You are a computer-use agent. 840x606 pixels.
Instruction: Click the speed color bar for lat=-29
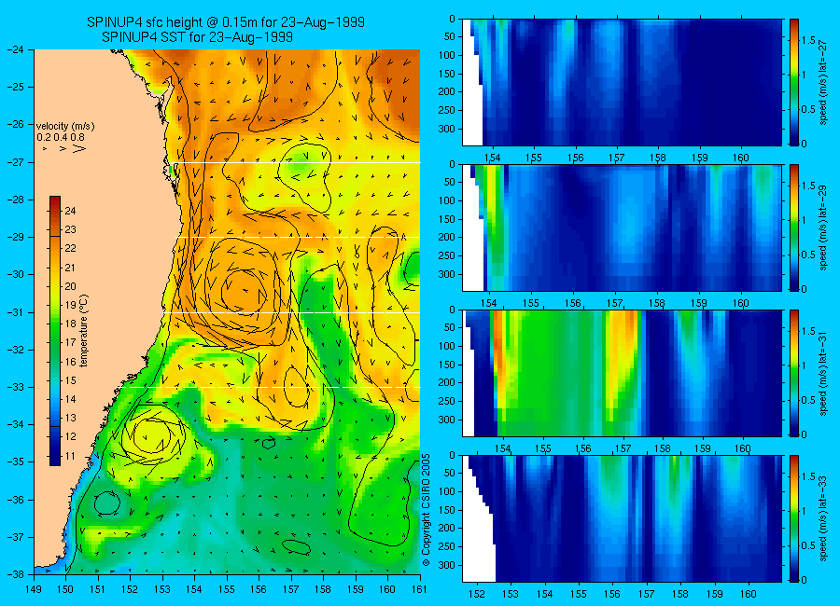(x=793, y=227)
